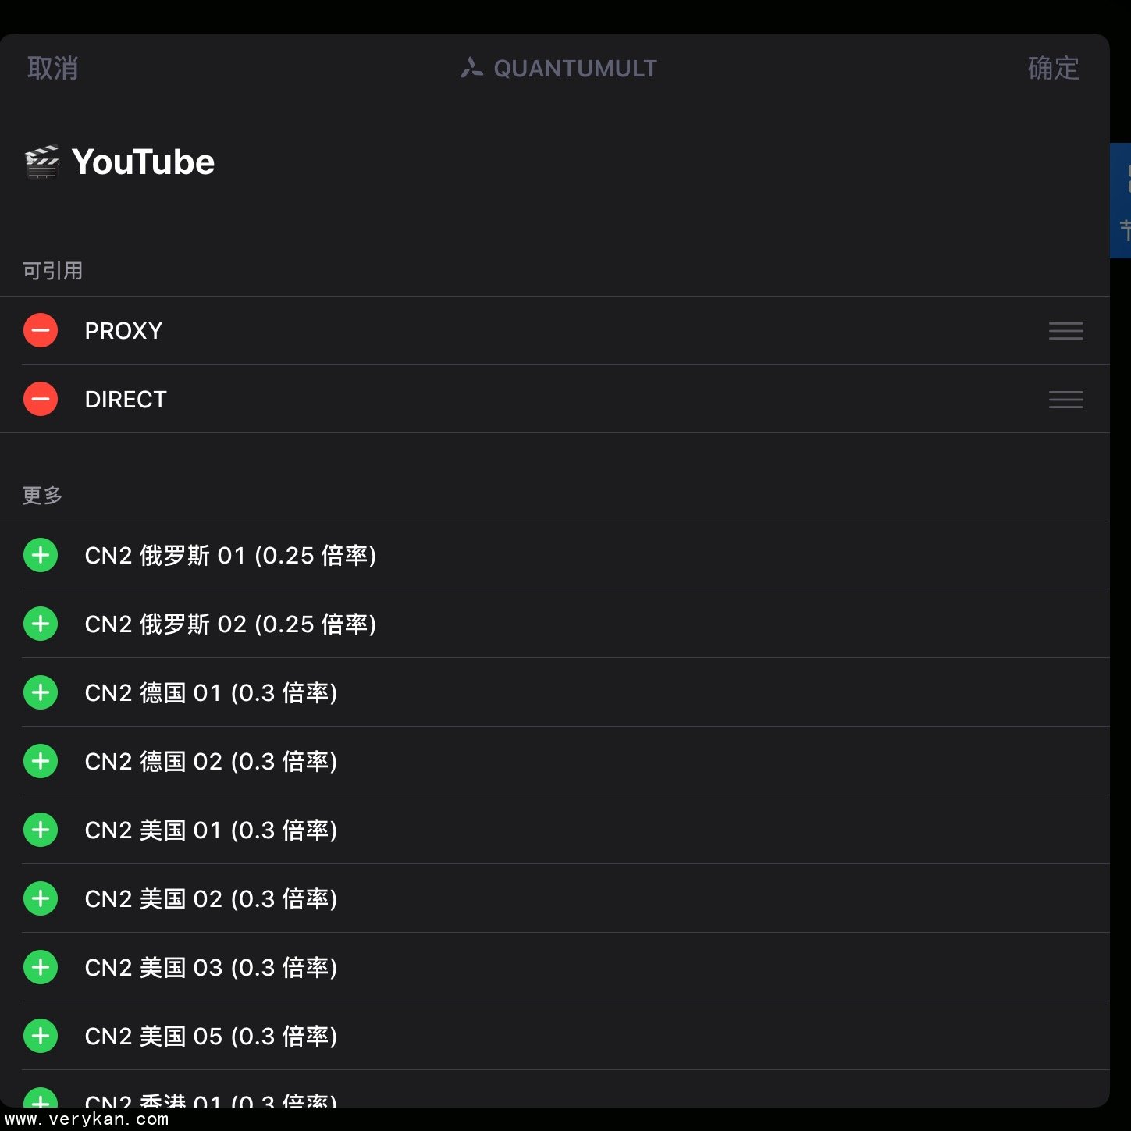Add CN2 德国 02 with green plus
The image size is (1131, 1131).
tap(41, 762)
